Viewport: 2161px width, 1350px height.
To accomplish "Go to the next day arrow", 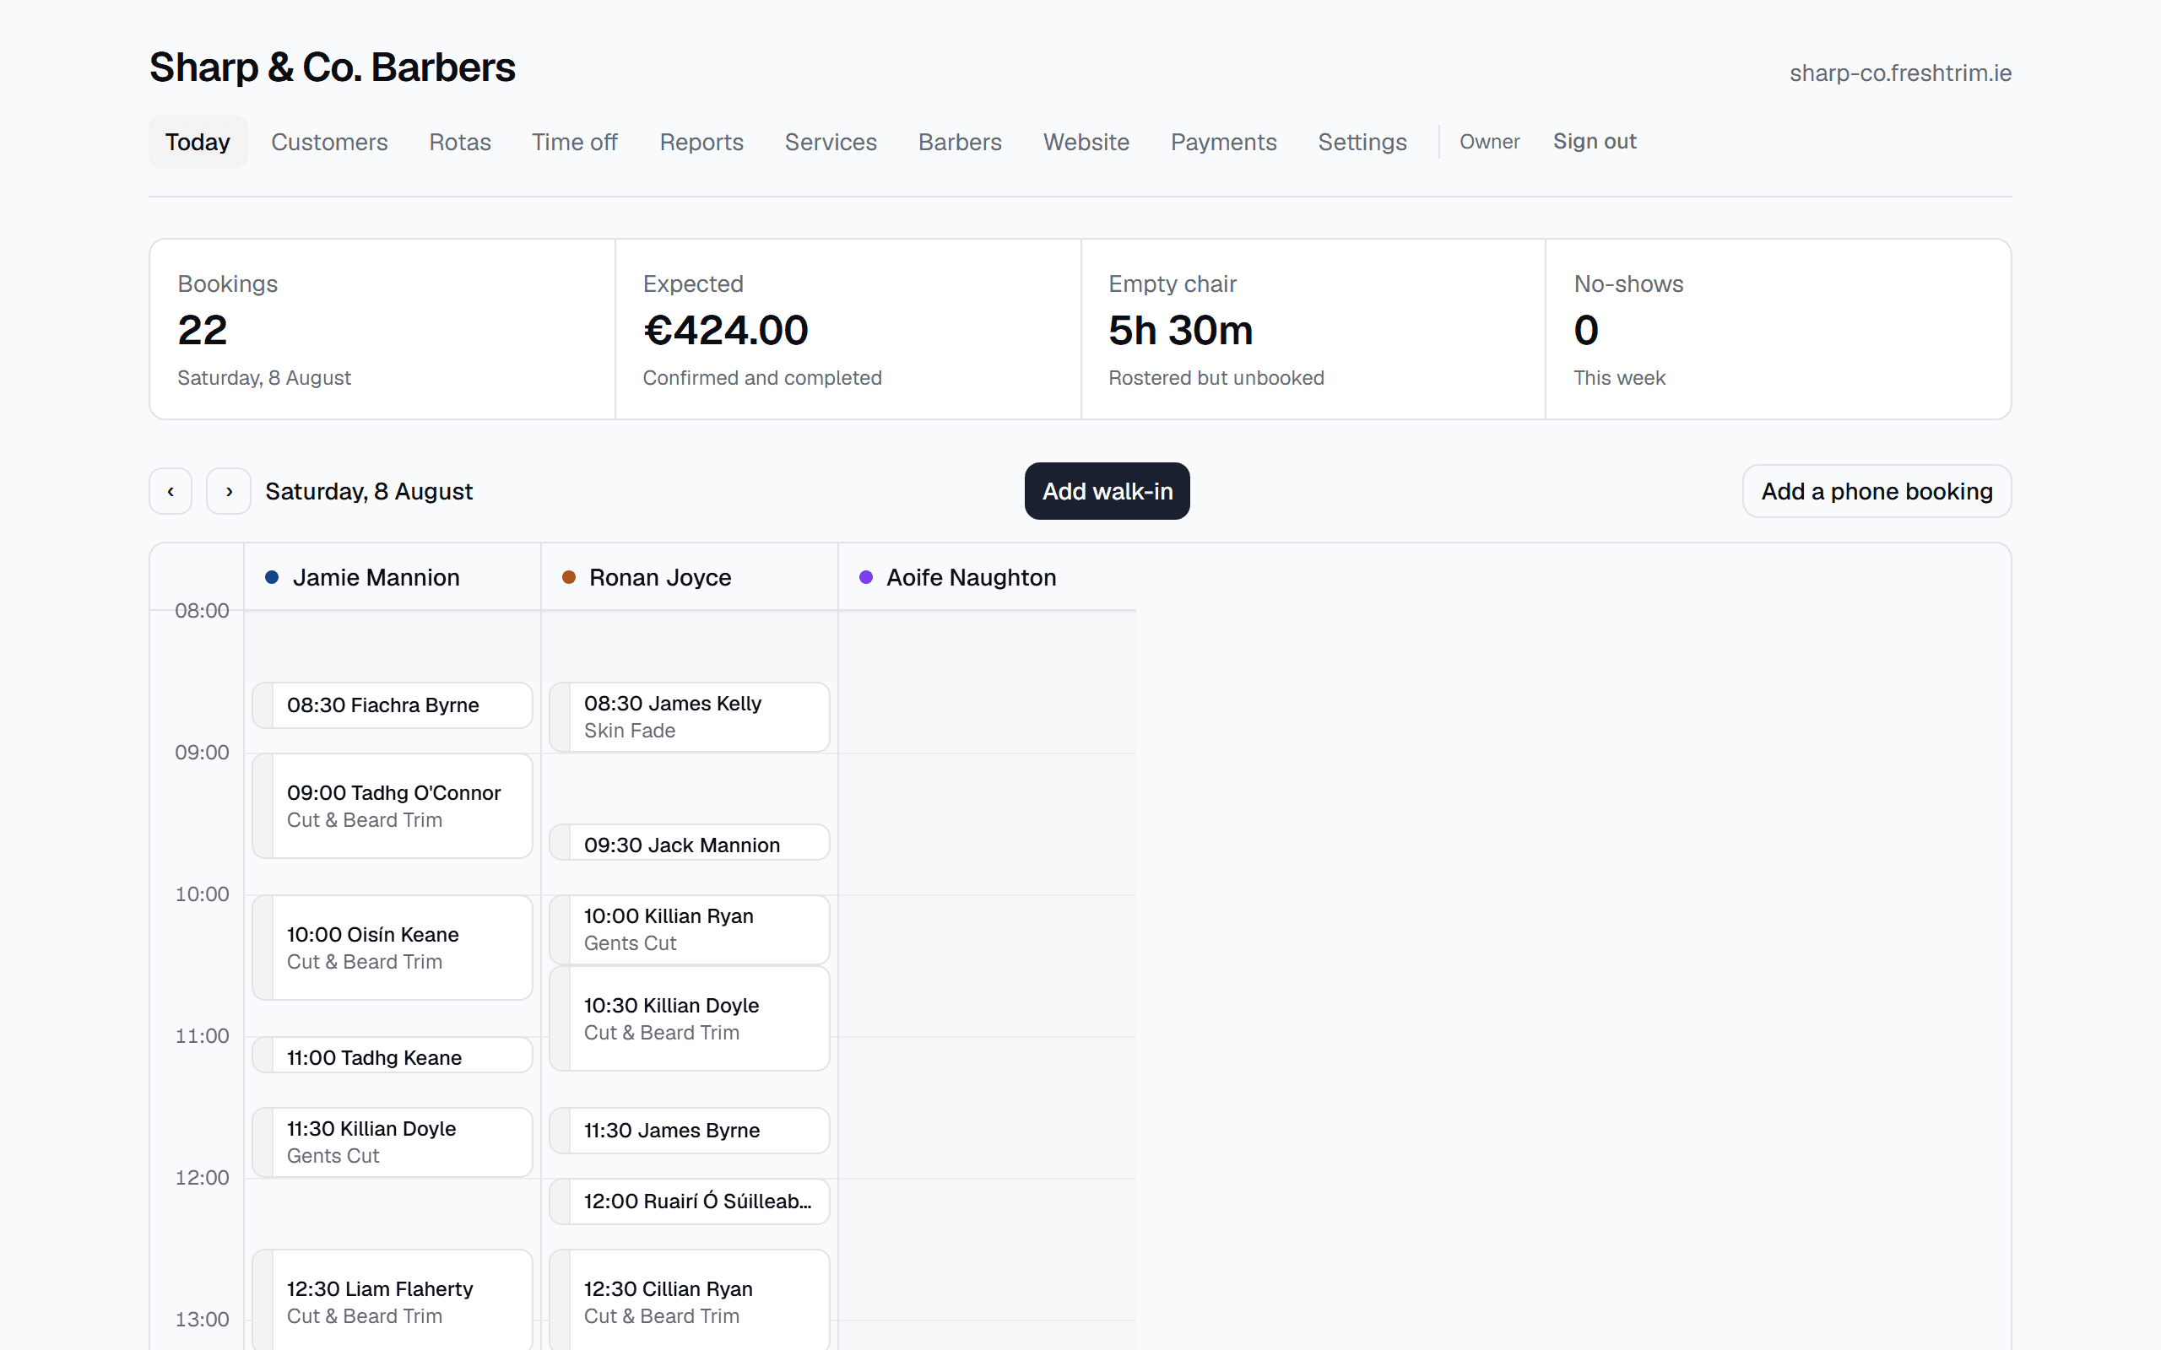I will (x=229, y=491).
